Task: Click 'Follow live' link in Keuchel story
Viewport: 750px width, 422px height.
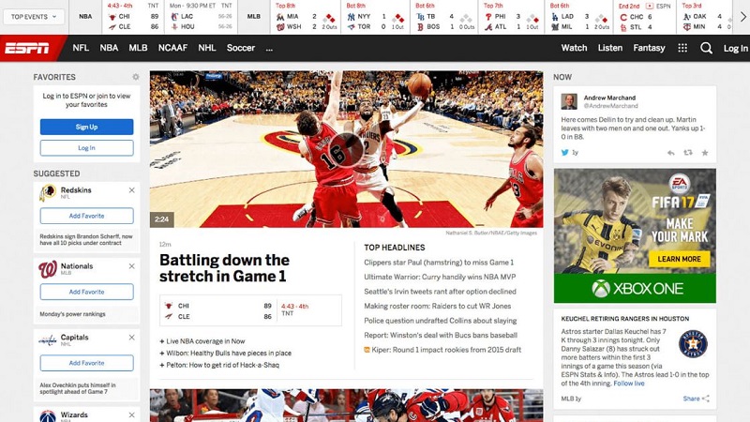Action: pos(628,384)
